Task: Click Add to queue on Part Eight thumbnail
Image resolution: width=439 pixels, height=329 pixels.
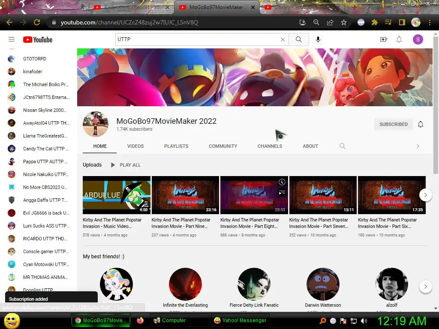Action: click(x=282, y=192)
